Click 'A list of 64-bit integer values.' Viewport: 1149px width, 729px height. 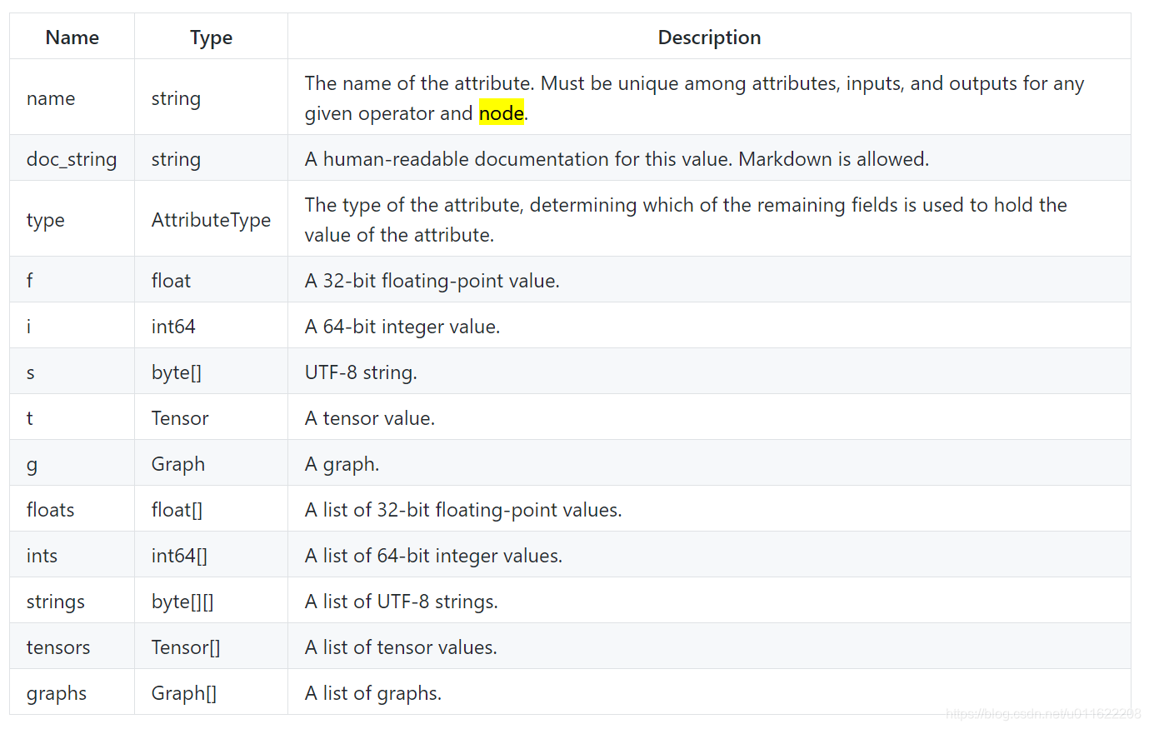(x=433, y=556)
